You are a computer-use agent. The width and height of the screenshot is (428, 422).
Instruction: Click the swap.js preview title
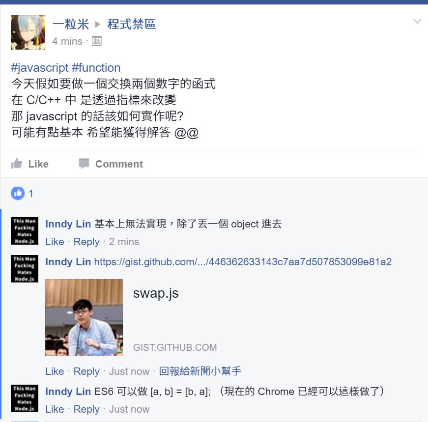156,293
